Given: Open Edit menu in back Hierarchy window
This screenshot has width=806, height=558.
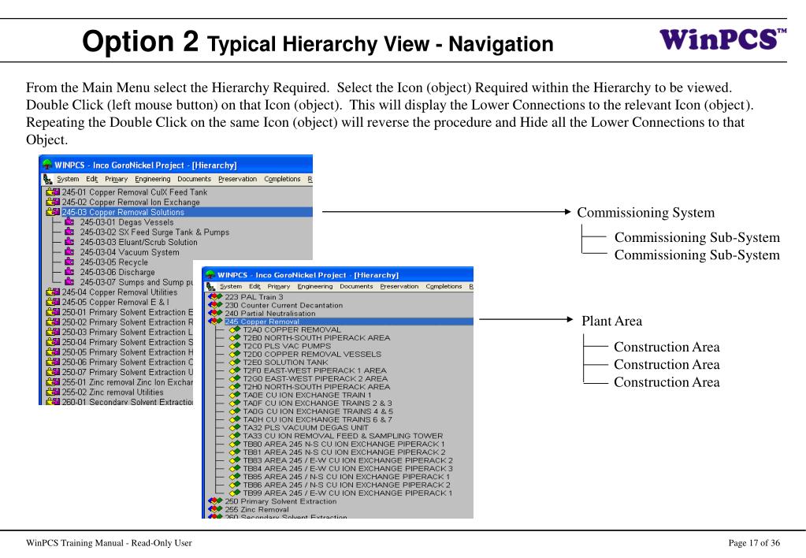Looking at the screenshot, I should [x=92, y=179].
